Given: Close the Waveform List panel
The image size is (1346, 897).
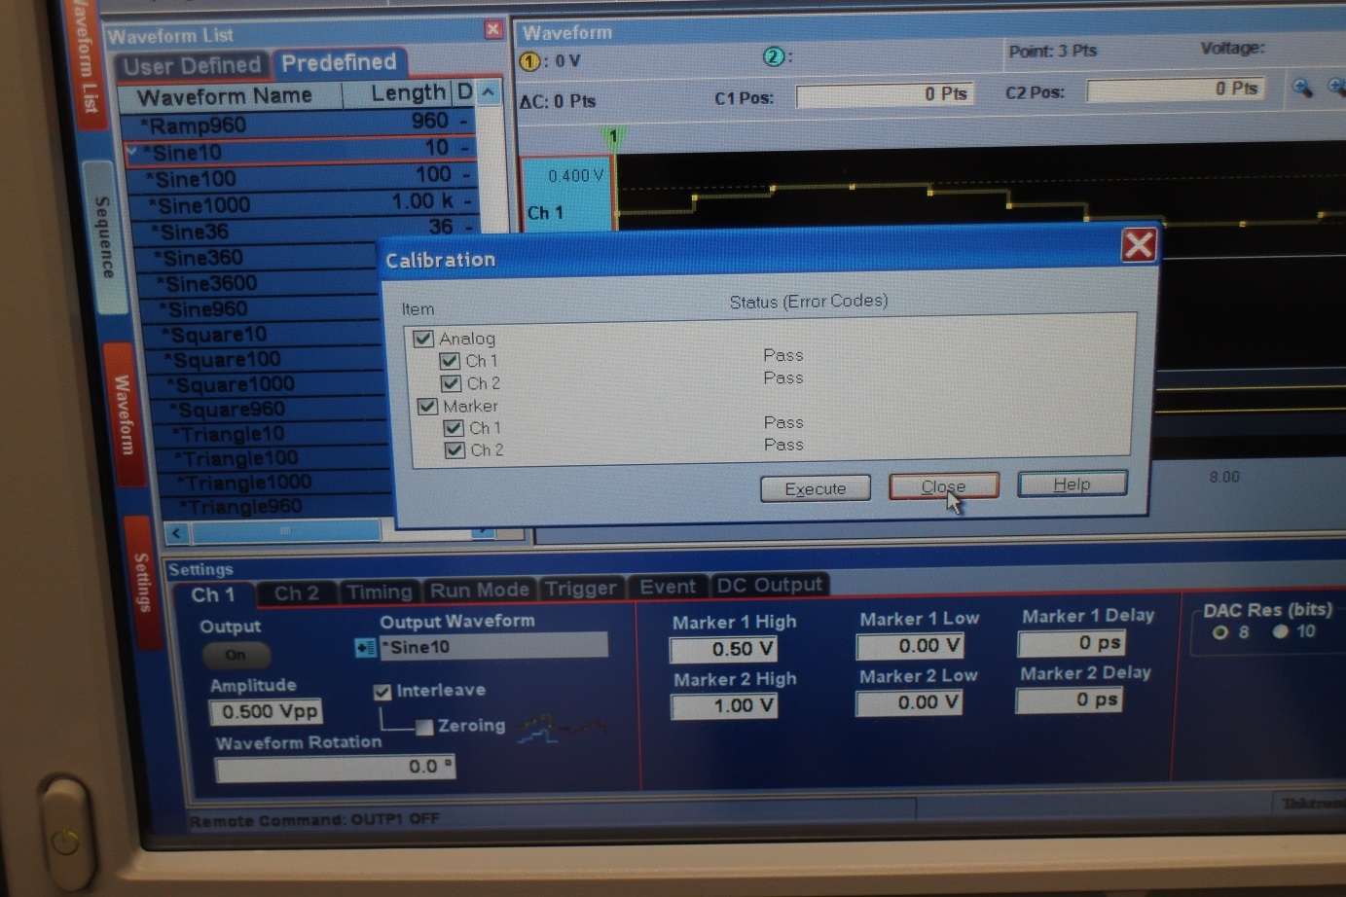Looking at the screenshot, I should 493,30.
